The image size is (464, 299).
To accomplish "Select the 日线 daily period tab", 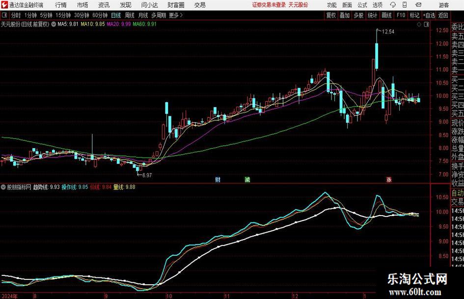I will [116, 15].
